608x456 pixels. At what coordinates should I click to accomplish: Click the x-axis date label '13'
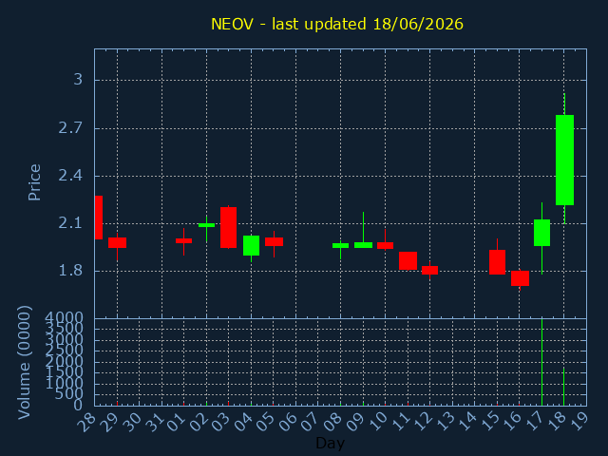pyautogui.click(x=446, y=422)
